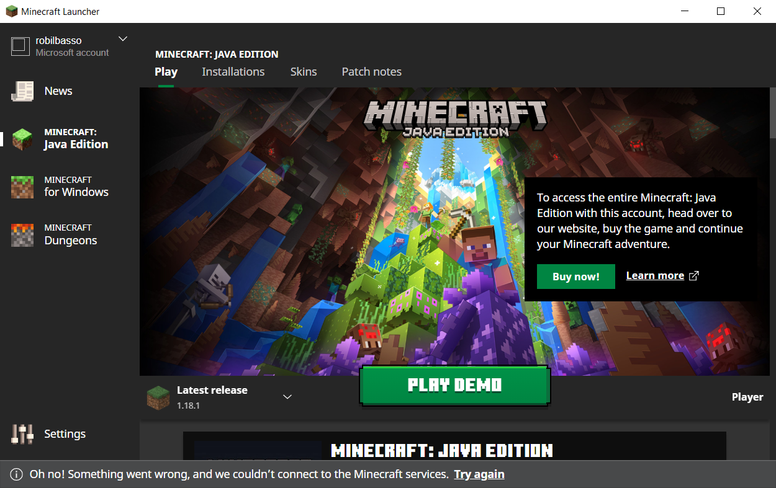The width and height of the screenshot is (776, 488).
Task: Click the info icon in the error bar
Action: [16, 474]
